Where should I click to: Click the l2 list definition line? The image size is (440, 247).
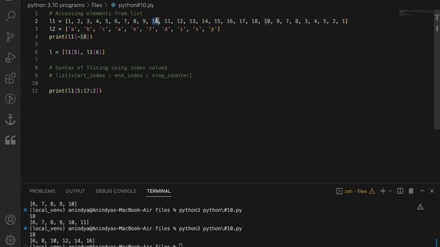pos(135,29)
